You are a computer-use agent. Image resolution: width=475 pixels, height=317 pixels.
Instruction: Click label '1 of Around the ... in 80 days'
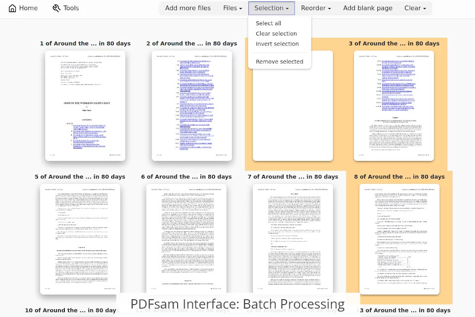coord(85,44)
